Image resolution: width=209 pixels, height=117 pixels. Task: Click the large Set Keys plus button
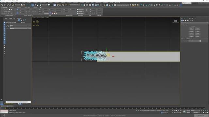coord(184,111)
